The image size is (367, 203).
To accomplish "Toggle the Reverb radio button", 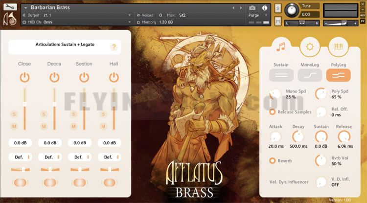I will [272, 160].
